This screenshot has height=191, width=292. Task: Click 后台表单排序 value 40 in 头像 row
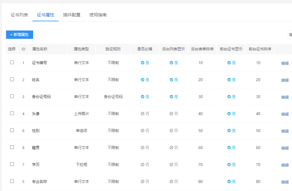coord(200,114)
